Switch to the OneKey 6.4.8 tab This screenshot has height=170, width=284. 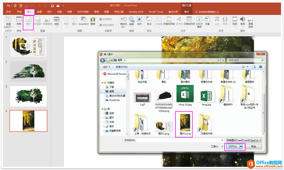(x=136, y=12)
